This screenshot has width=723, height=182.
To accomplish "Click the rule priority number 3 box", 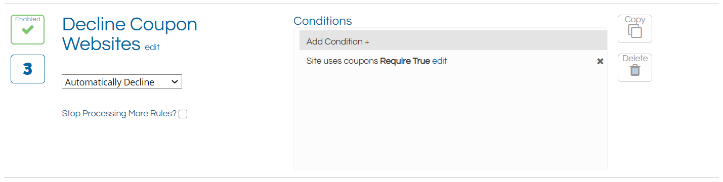I will pyautogui.click(x=28, y=69).
